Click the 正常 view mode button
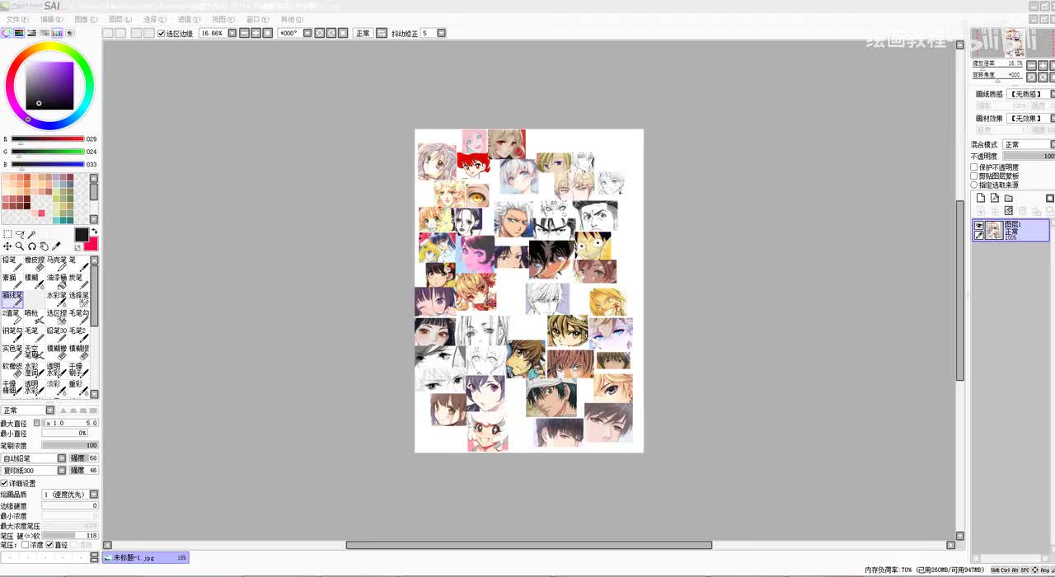1055x577 pixels. (363, 33)
